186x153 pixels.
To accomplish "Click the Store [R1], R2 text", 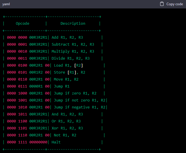I will [69, 72].
